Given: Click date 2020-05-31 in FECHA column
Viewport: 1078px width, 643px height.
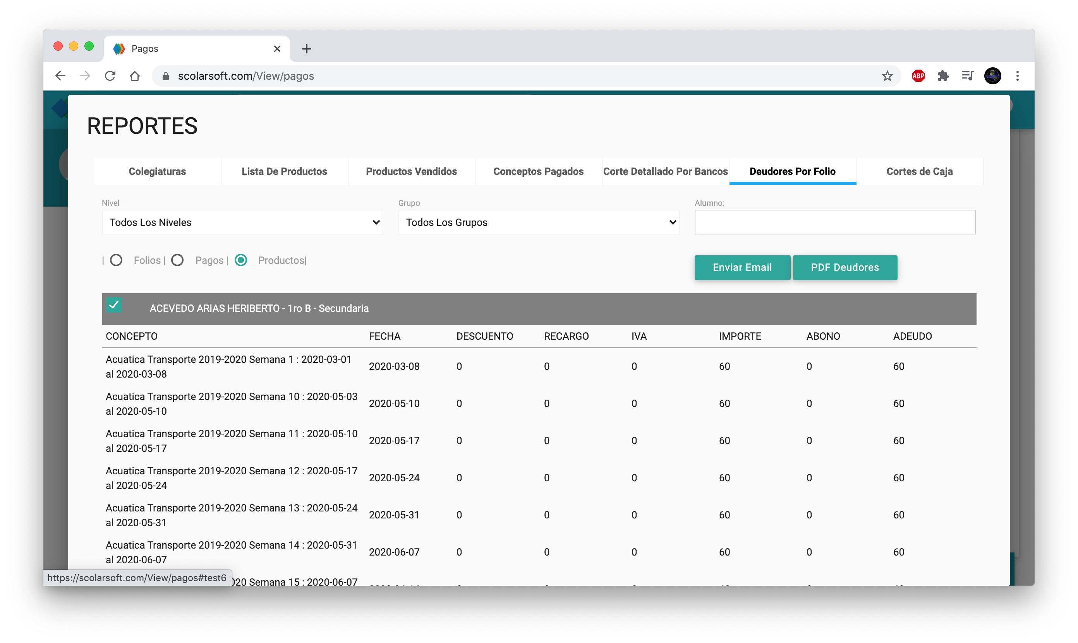Looking at the screenshot, I should tap(394, 515).
